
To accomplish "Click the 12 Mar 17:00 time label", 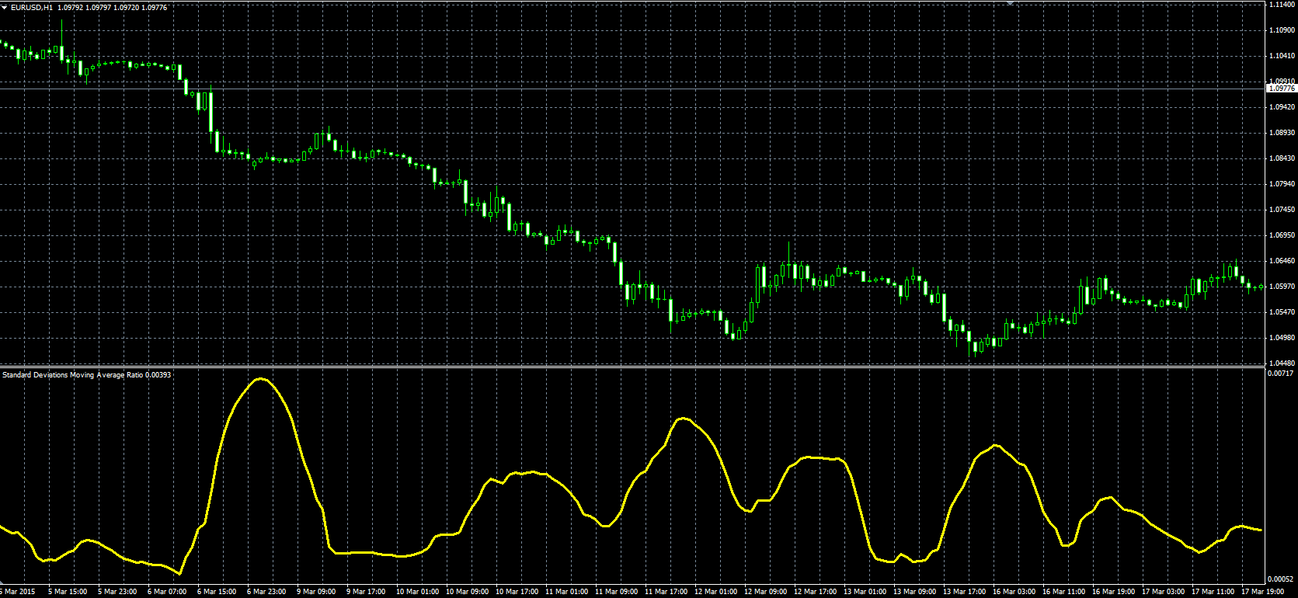I will [815, 592].
